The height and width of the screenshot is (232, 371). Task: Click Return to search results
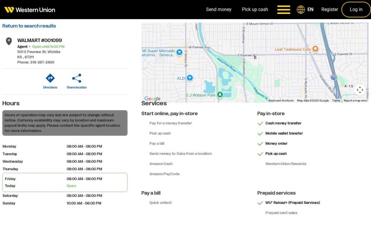tap(29, 26)
